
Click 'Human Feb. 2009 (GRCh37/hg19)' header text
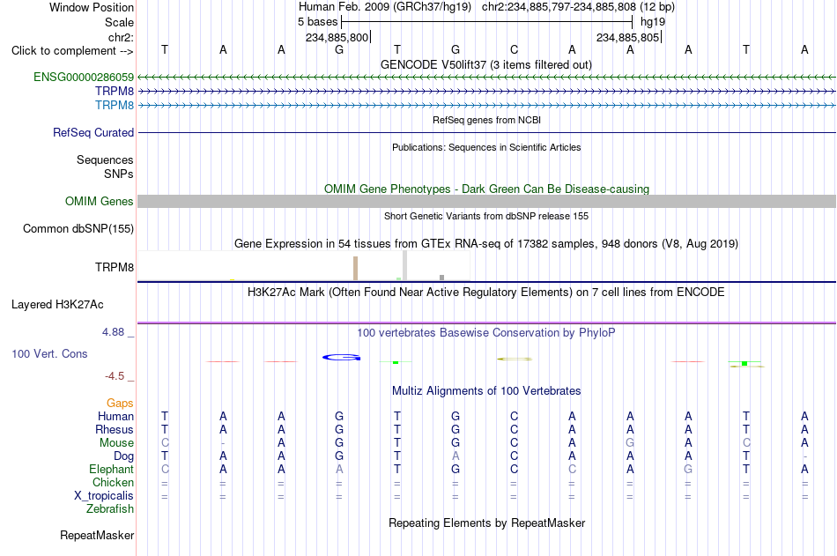385,7
